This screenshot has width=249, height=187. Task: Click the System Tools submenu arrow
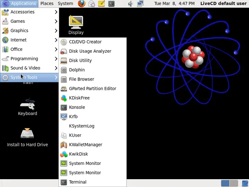tap(56, 77)
